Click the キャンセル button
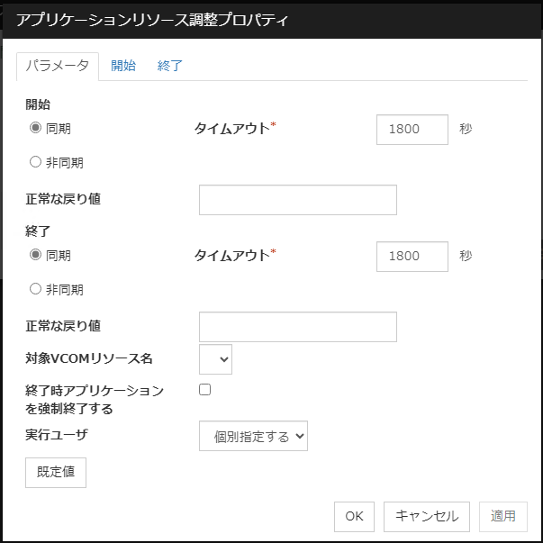543x543 pixels. tap(427, 516)
